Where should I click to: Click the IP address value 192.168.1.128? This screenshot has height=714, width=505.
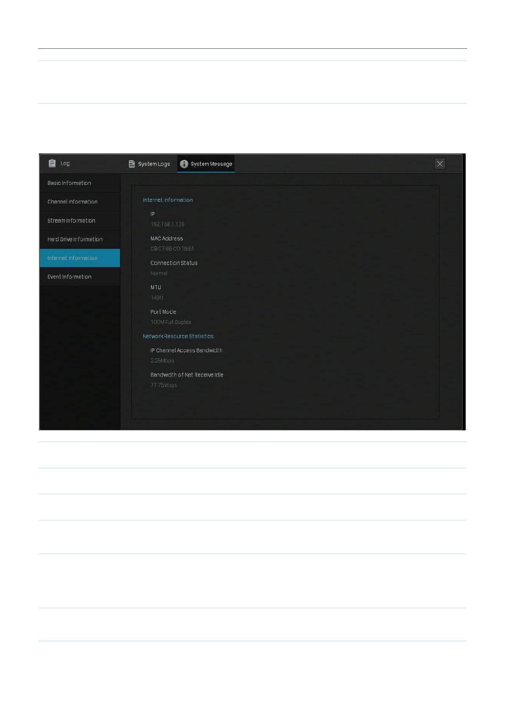click(x=167, y=224)
